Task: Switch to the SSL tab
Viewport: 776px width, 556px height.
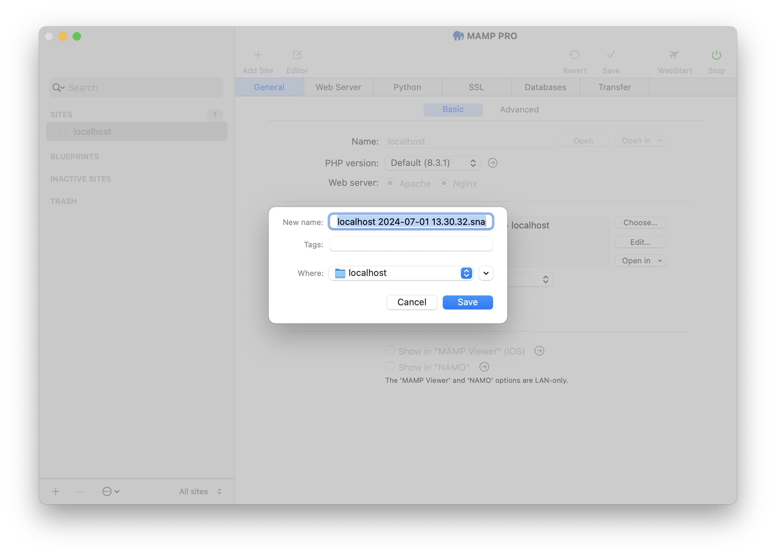Action: (477, 87)
